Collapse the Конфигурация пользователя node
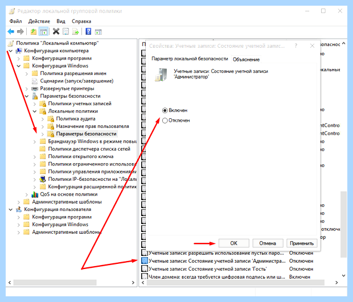353x302 pixels. (11, 209)
